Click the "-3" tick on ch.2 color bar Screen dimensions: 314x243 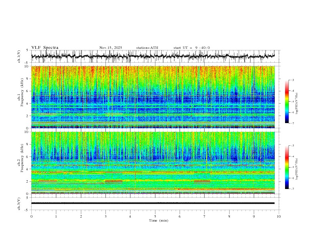click(x=292, y=146)
